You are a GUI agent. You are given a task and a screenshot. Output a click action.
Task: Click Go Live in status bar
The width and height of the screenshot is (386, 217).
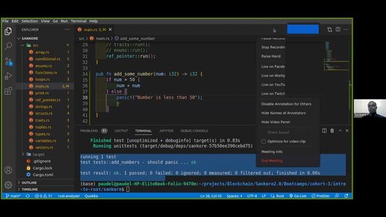point(297,196)
